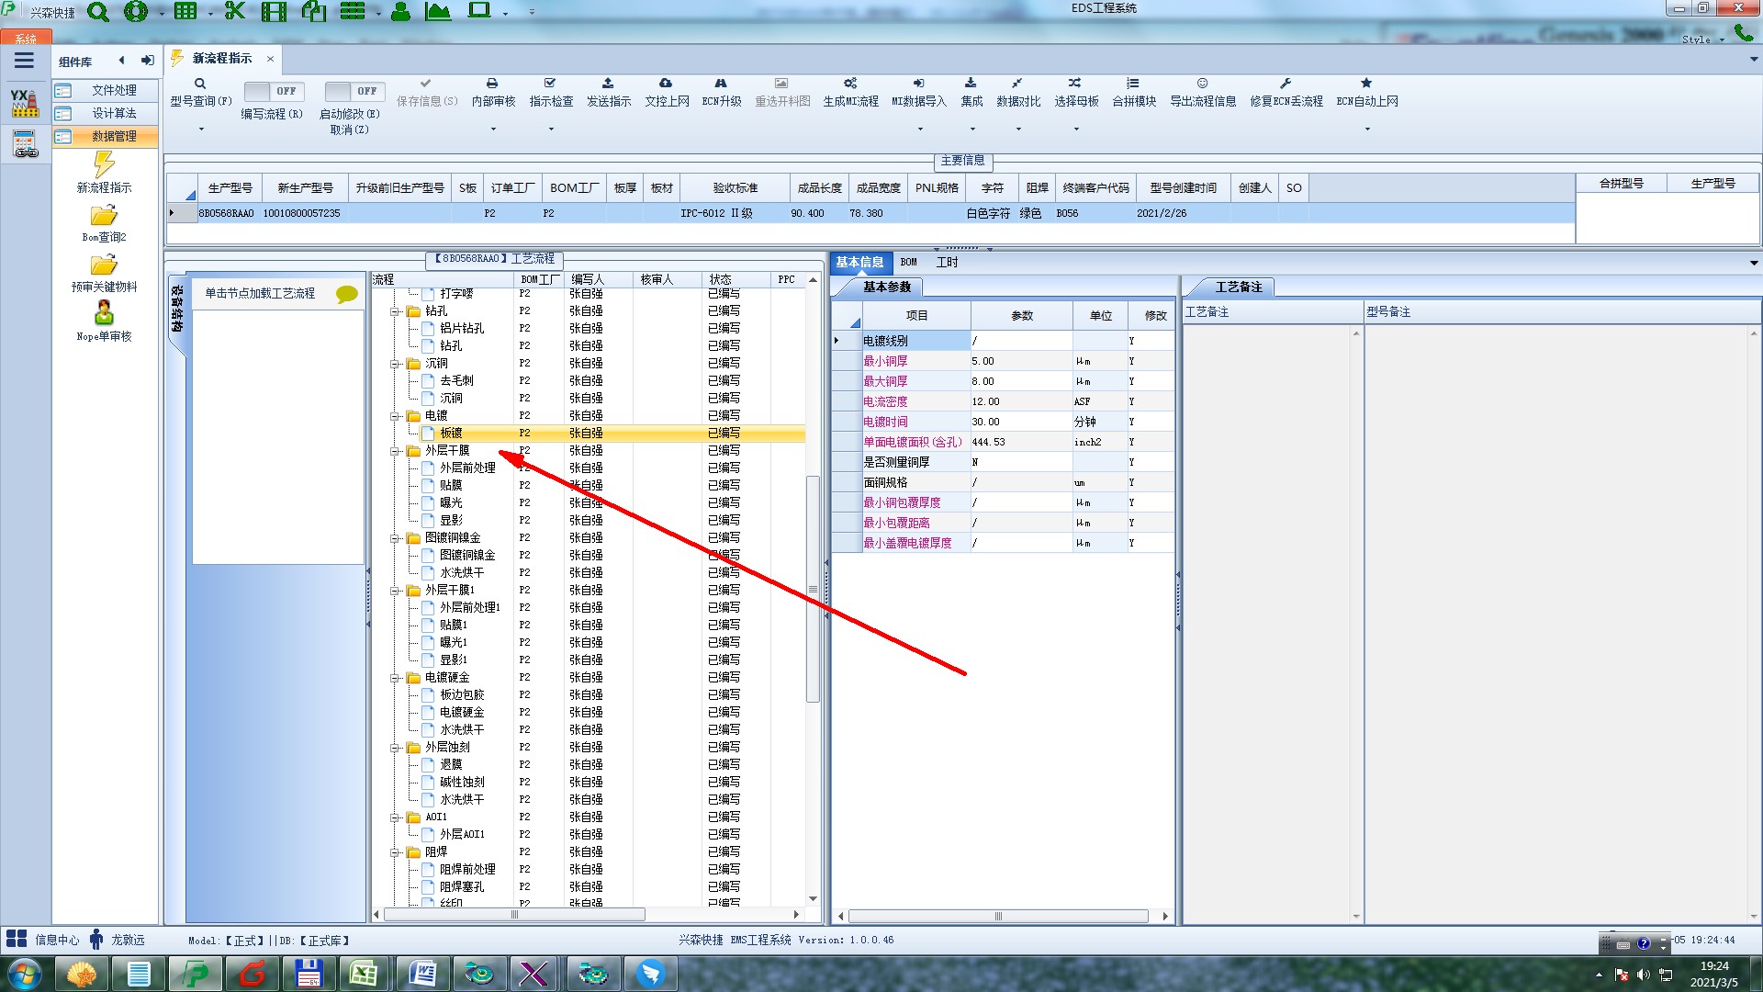This screenshot has height=992, width=1763.
Task: Click the ECN升级 toolbar icon
Action: coord(721,84)
